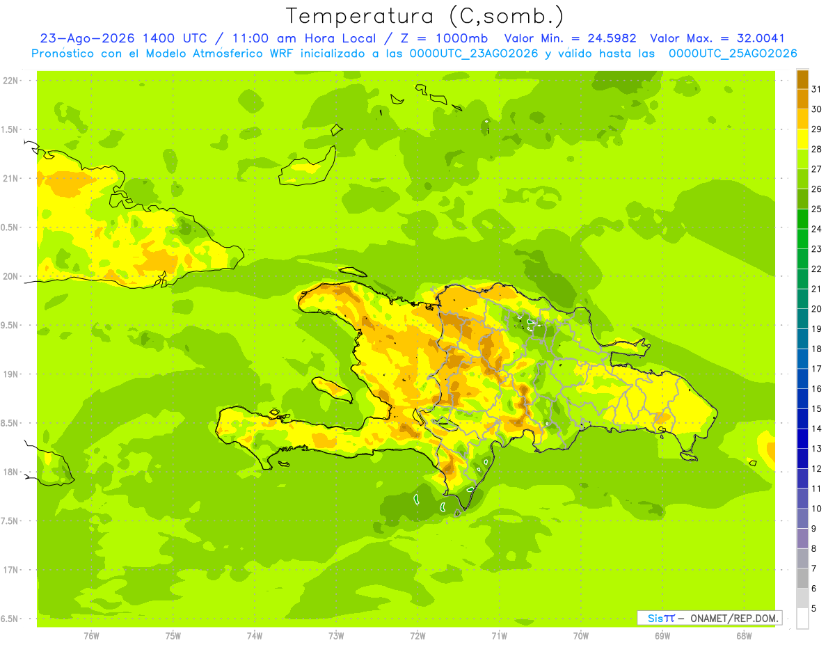835x645 pixels.
Task: Select yellow colorbar segment between 28 and 29
Action: (802, 139)
